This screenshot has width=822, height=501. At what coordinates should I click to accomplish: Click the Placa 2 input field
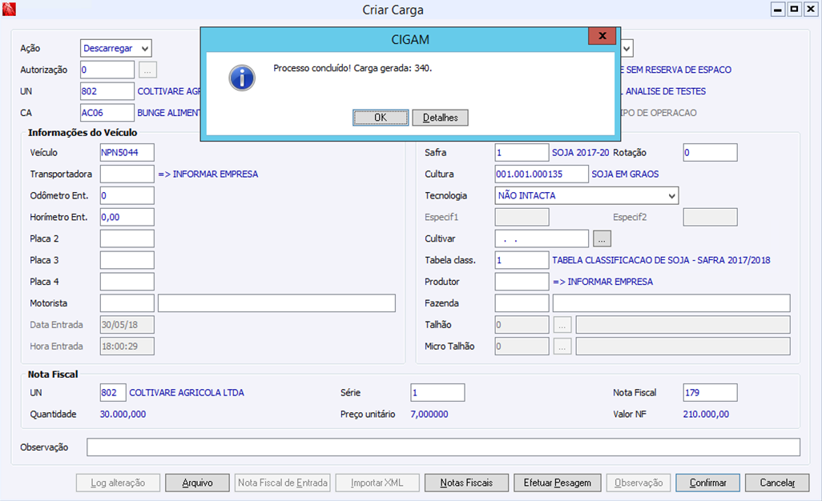[127, 238]
